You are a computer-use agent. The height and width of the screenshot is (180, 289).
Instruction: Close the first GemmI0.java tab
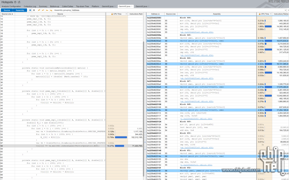coord(115,6)
